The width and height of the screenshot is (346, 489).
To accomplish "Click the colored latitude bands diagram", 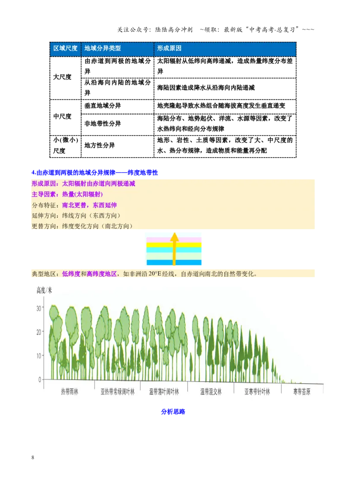I will [x=174, y=249].
